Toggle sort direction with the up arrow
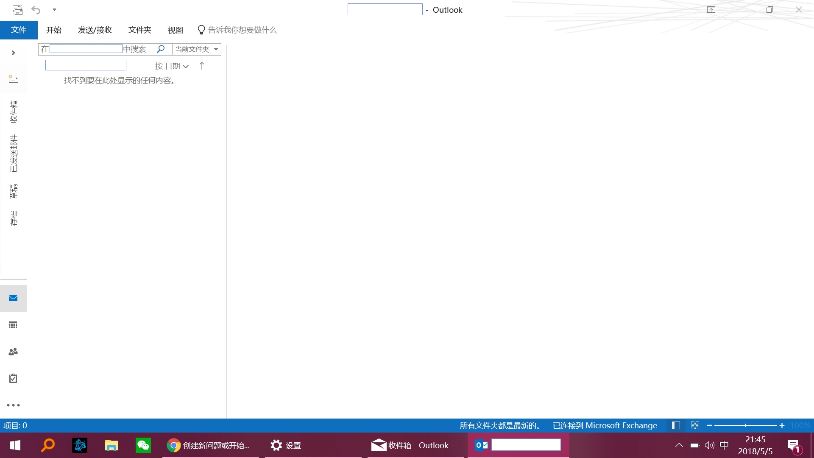Viewport: 814px width, 458px height. click(202, 66)
